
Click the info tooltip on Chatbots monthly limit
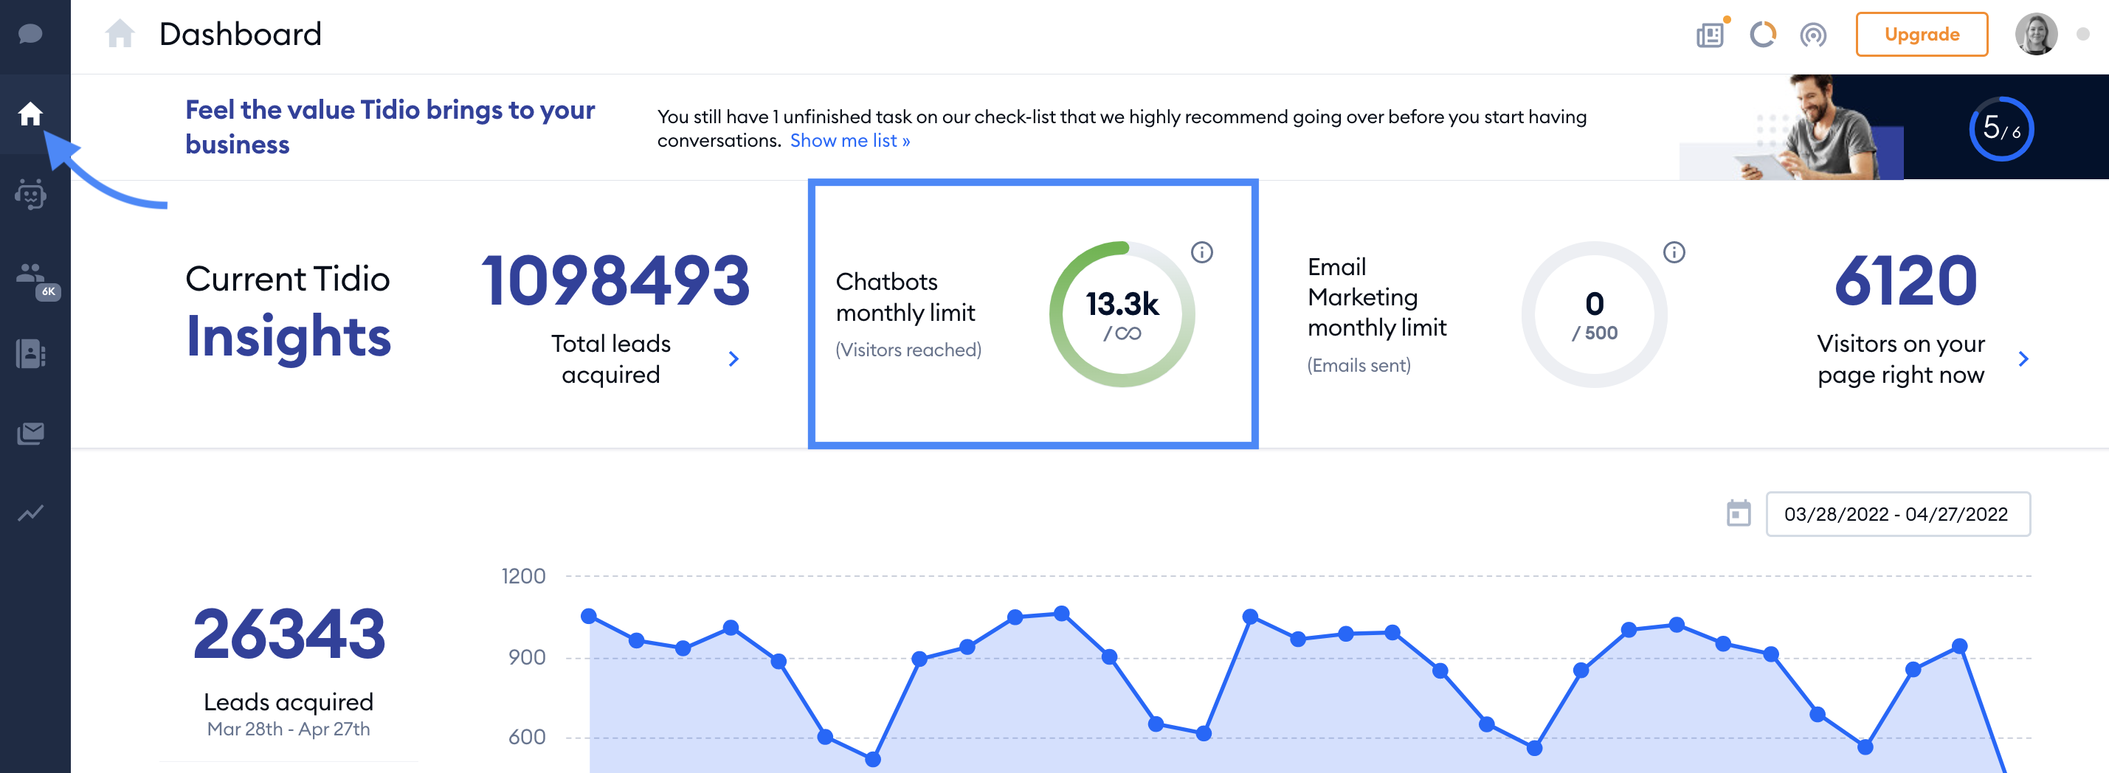[x=1202, y=252]
